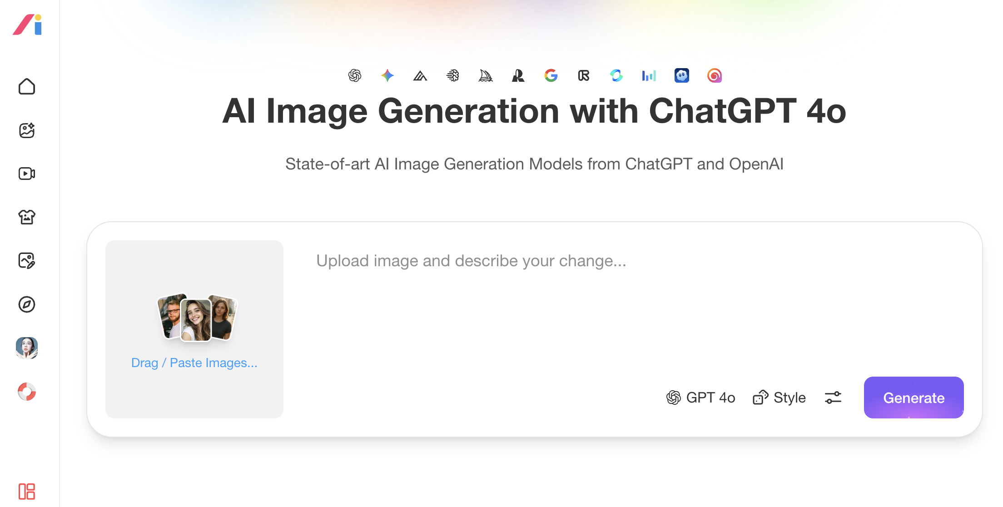
Task: Open the video generation sidebar icon
Action: (x=27, y=174)
